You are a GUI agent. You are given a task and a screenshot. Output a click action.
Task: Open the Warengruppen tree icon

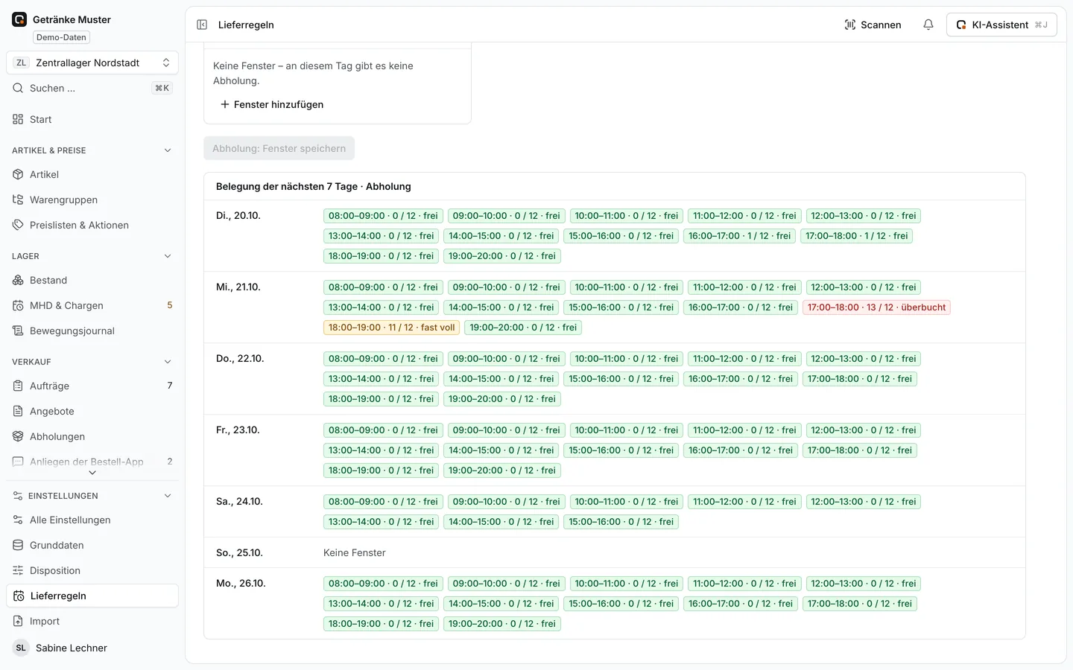[x=18, y=200]
